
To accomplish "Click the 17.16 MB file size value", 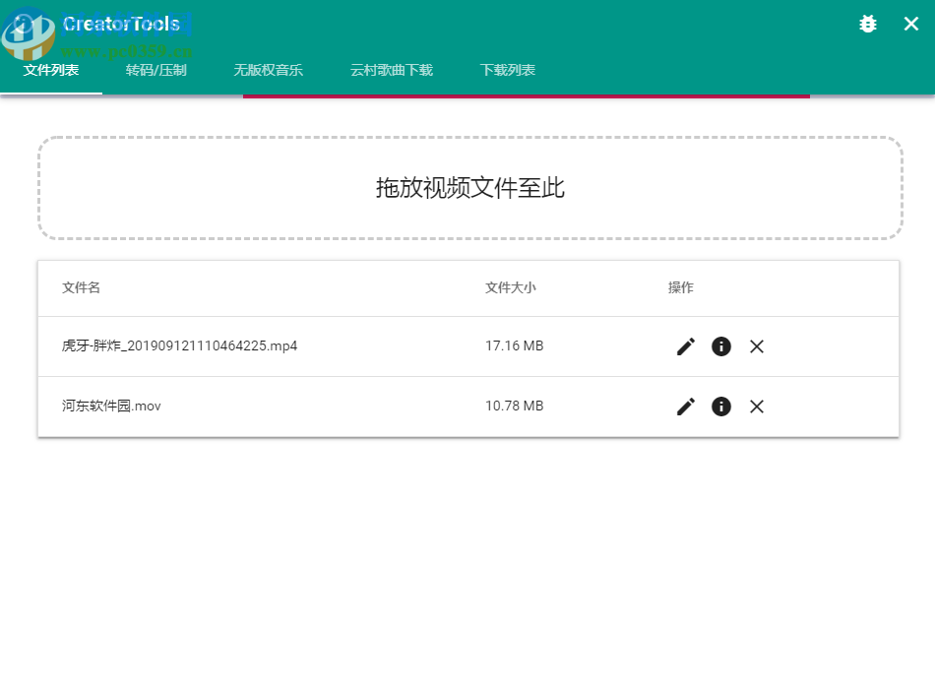I will click(x=513, y=345).
